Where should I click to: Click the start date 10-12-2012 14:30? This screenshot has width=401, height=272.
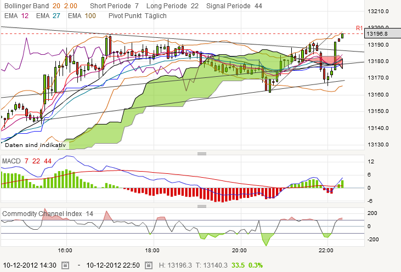(x=30, y=265)
